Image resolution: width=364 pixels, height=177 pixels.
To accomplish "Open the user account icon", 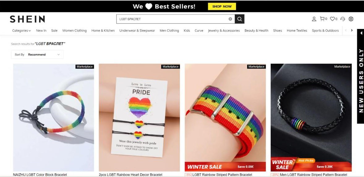I will [314, 19].
